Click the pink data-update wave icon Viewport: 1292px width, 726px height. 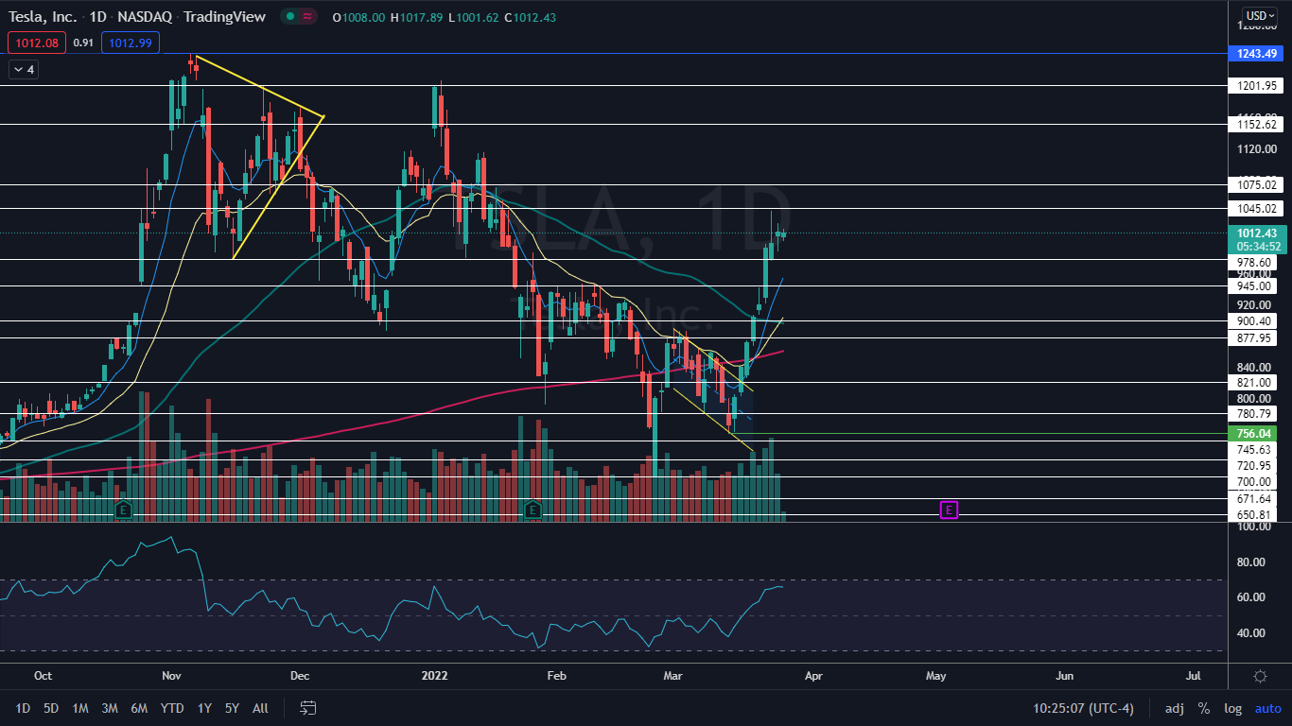(307, 16)
